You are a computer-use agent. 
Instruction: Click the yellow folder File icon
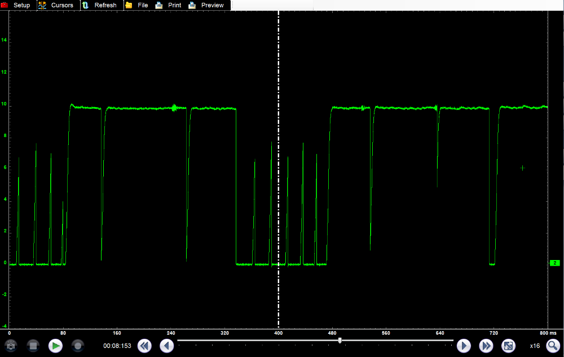coord(129,5)
